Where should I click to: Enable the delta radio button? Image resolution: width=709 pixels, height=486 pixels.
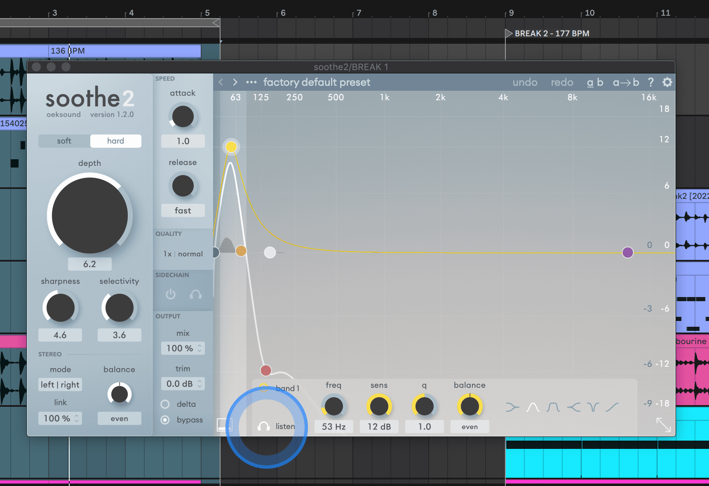[x=165, y=404]
